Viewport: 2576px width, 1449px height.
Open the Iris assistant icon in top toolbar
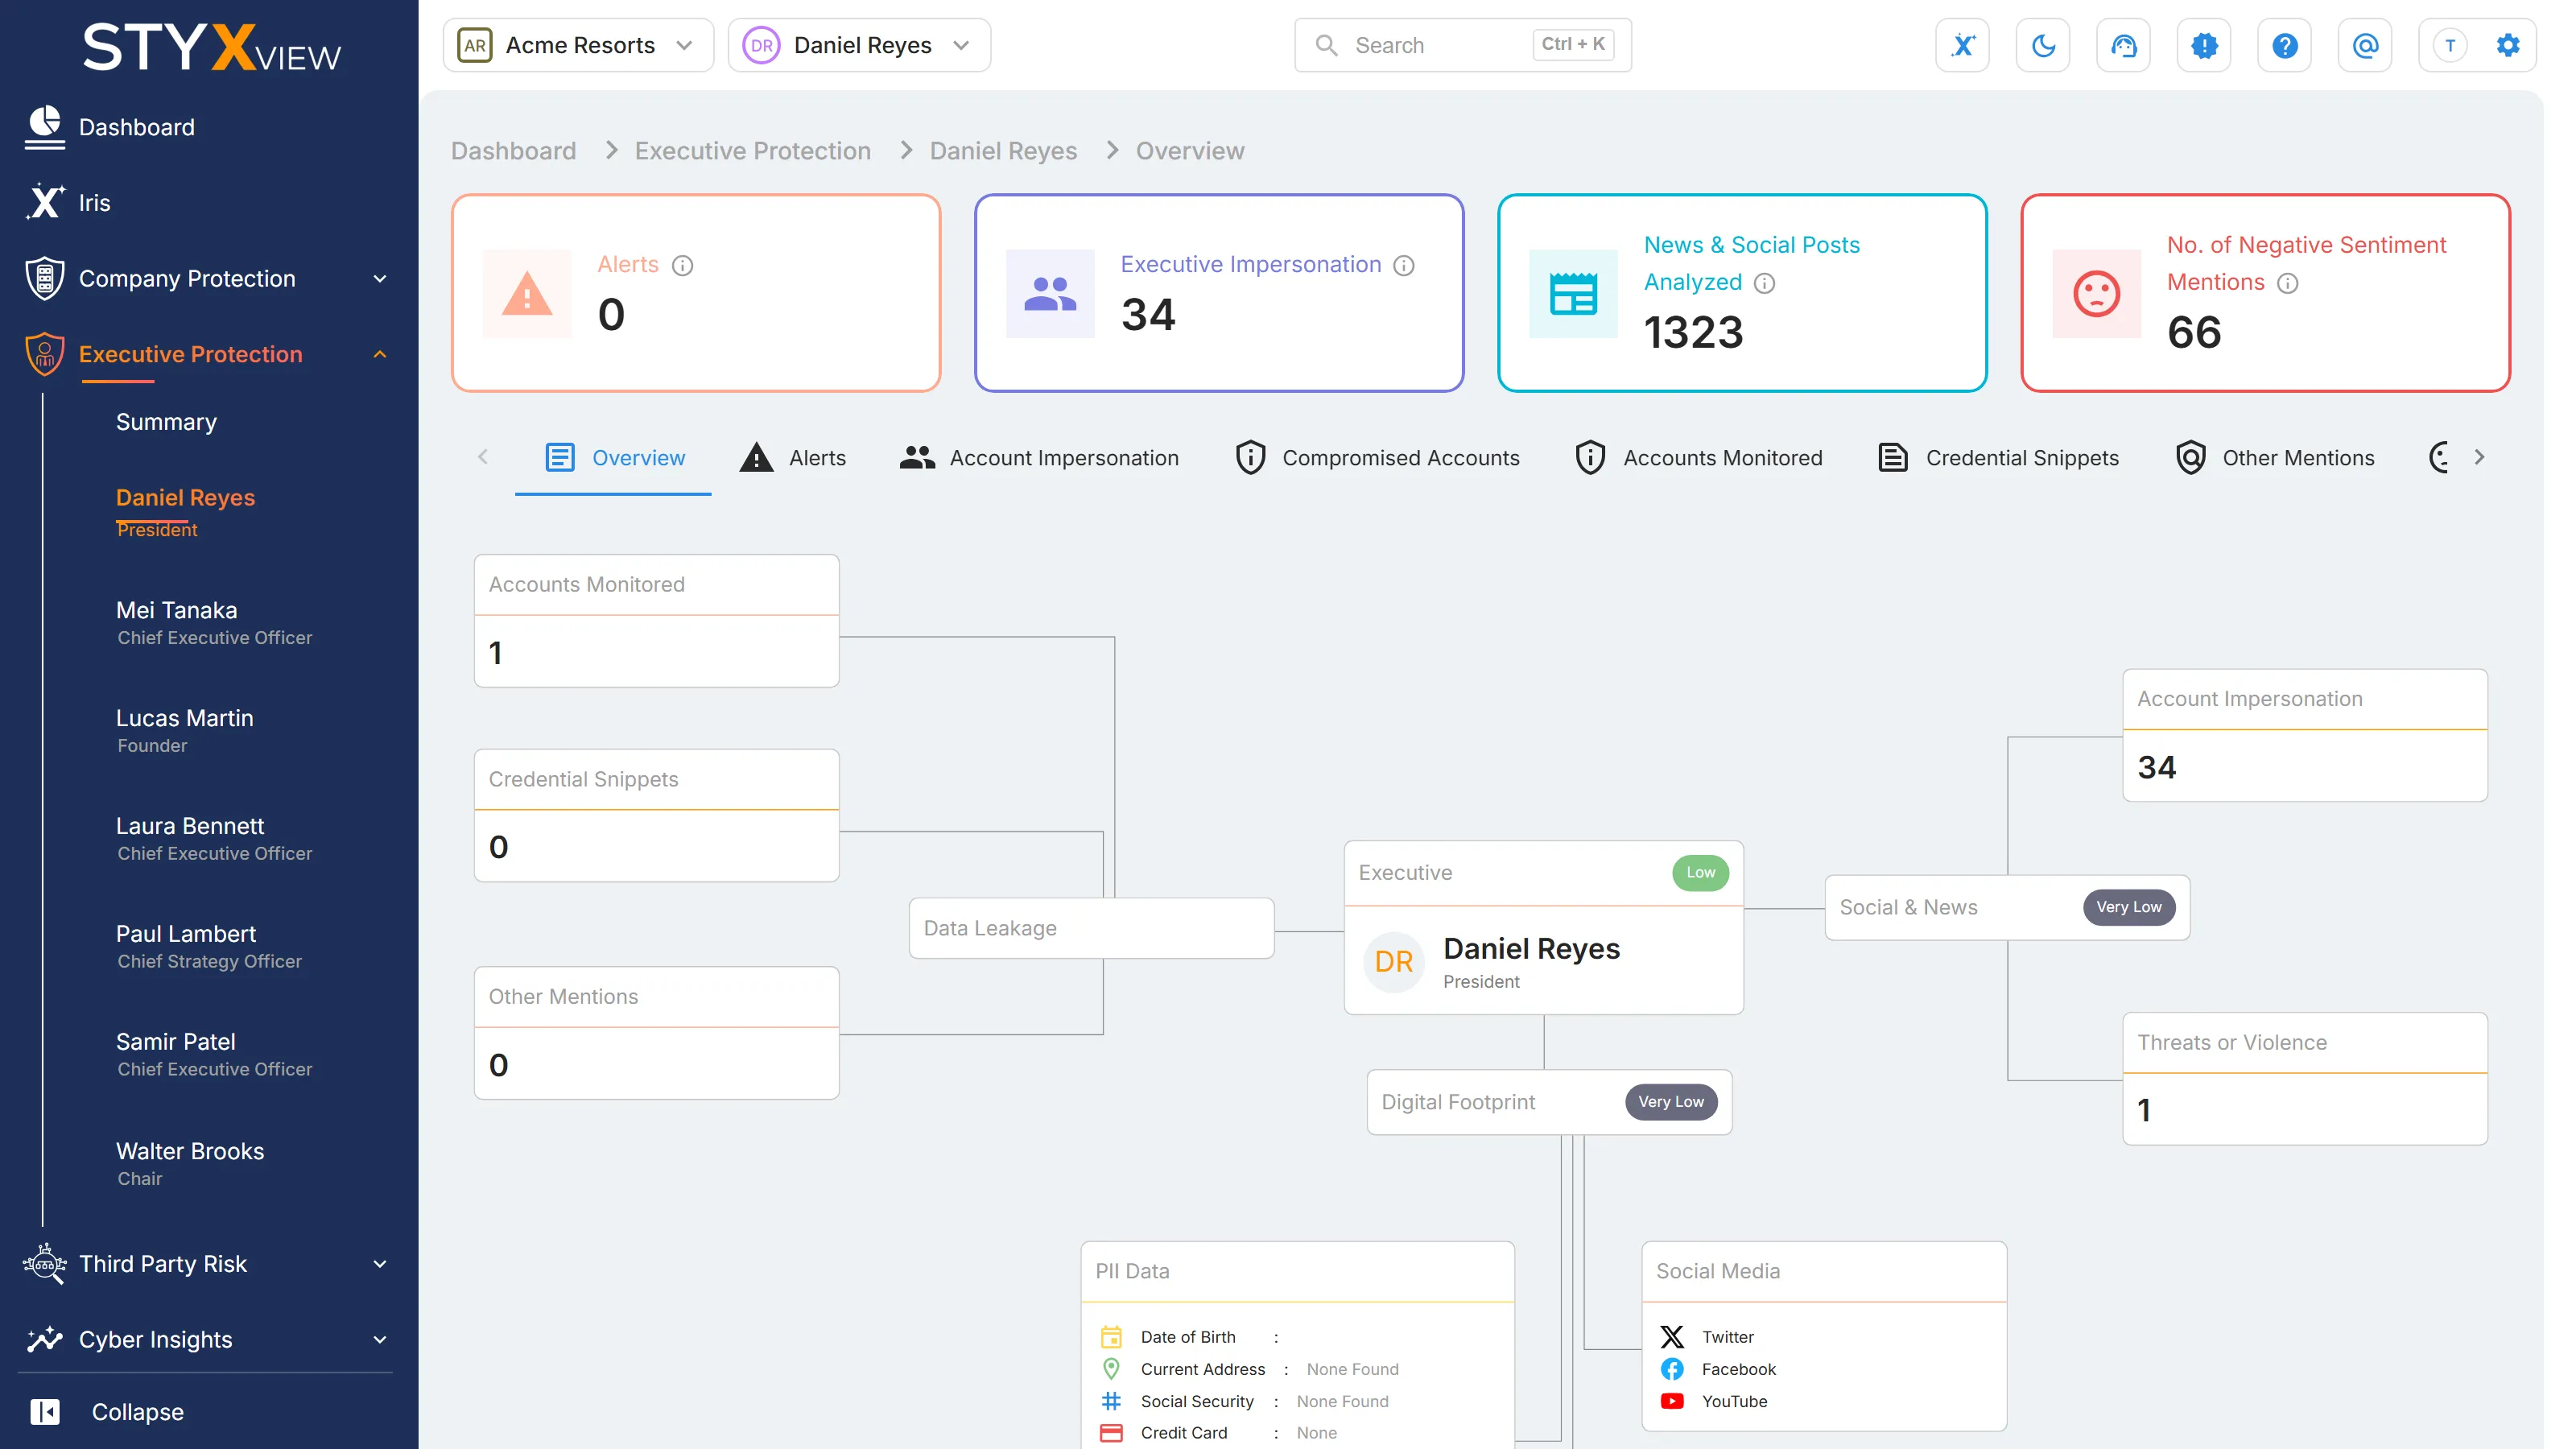[1962, 45]
